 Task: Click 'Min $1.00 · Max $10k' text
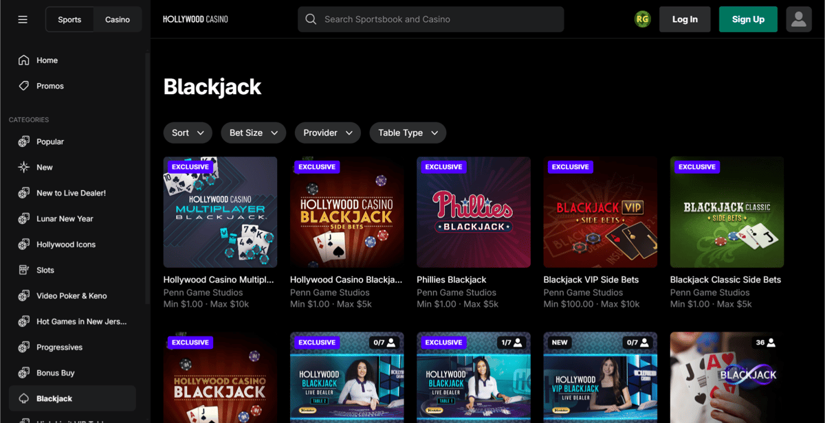click(206, 304)
